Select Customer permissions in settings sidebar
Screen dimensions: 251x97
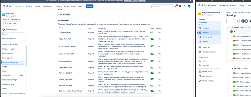point(10,44)
